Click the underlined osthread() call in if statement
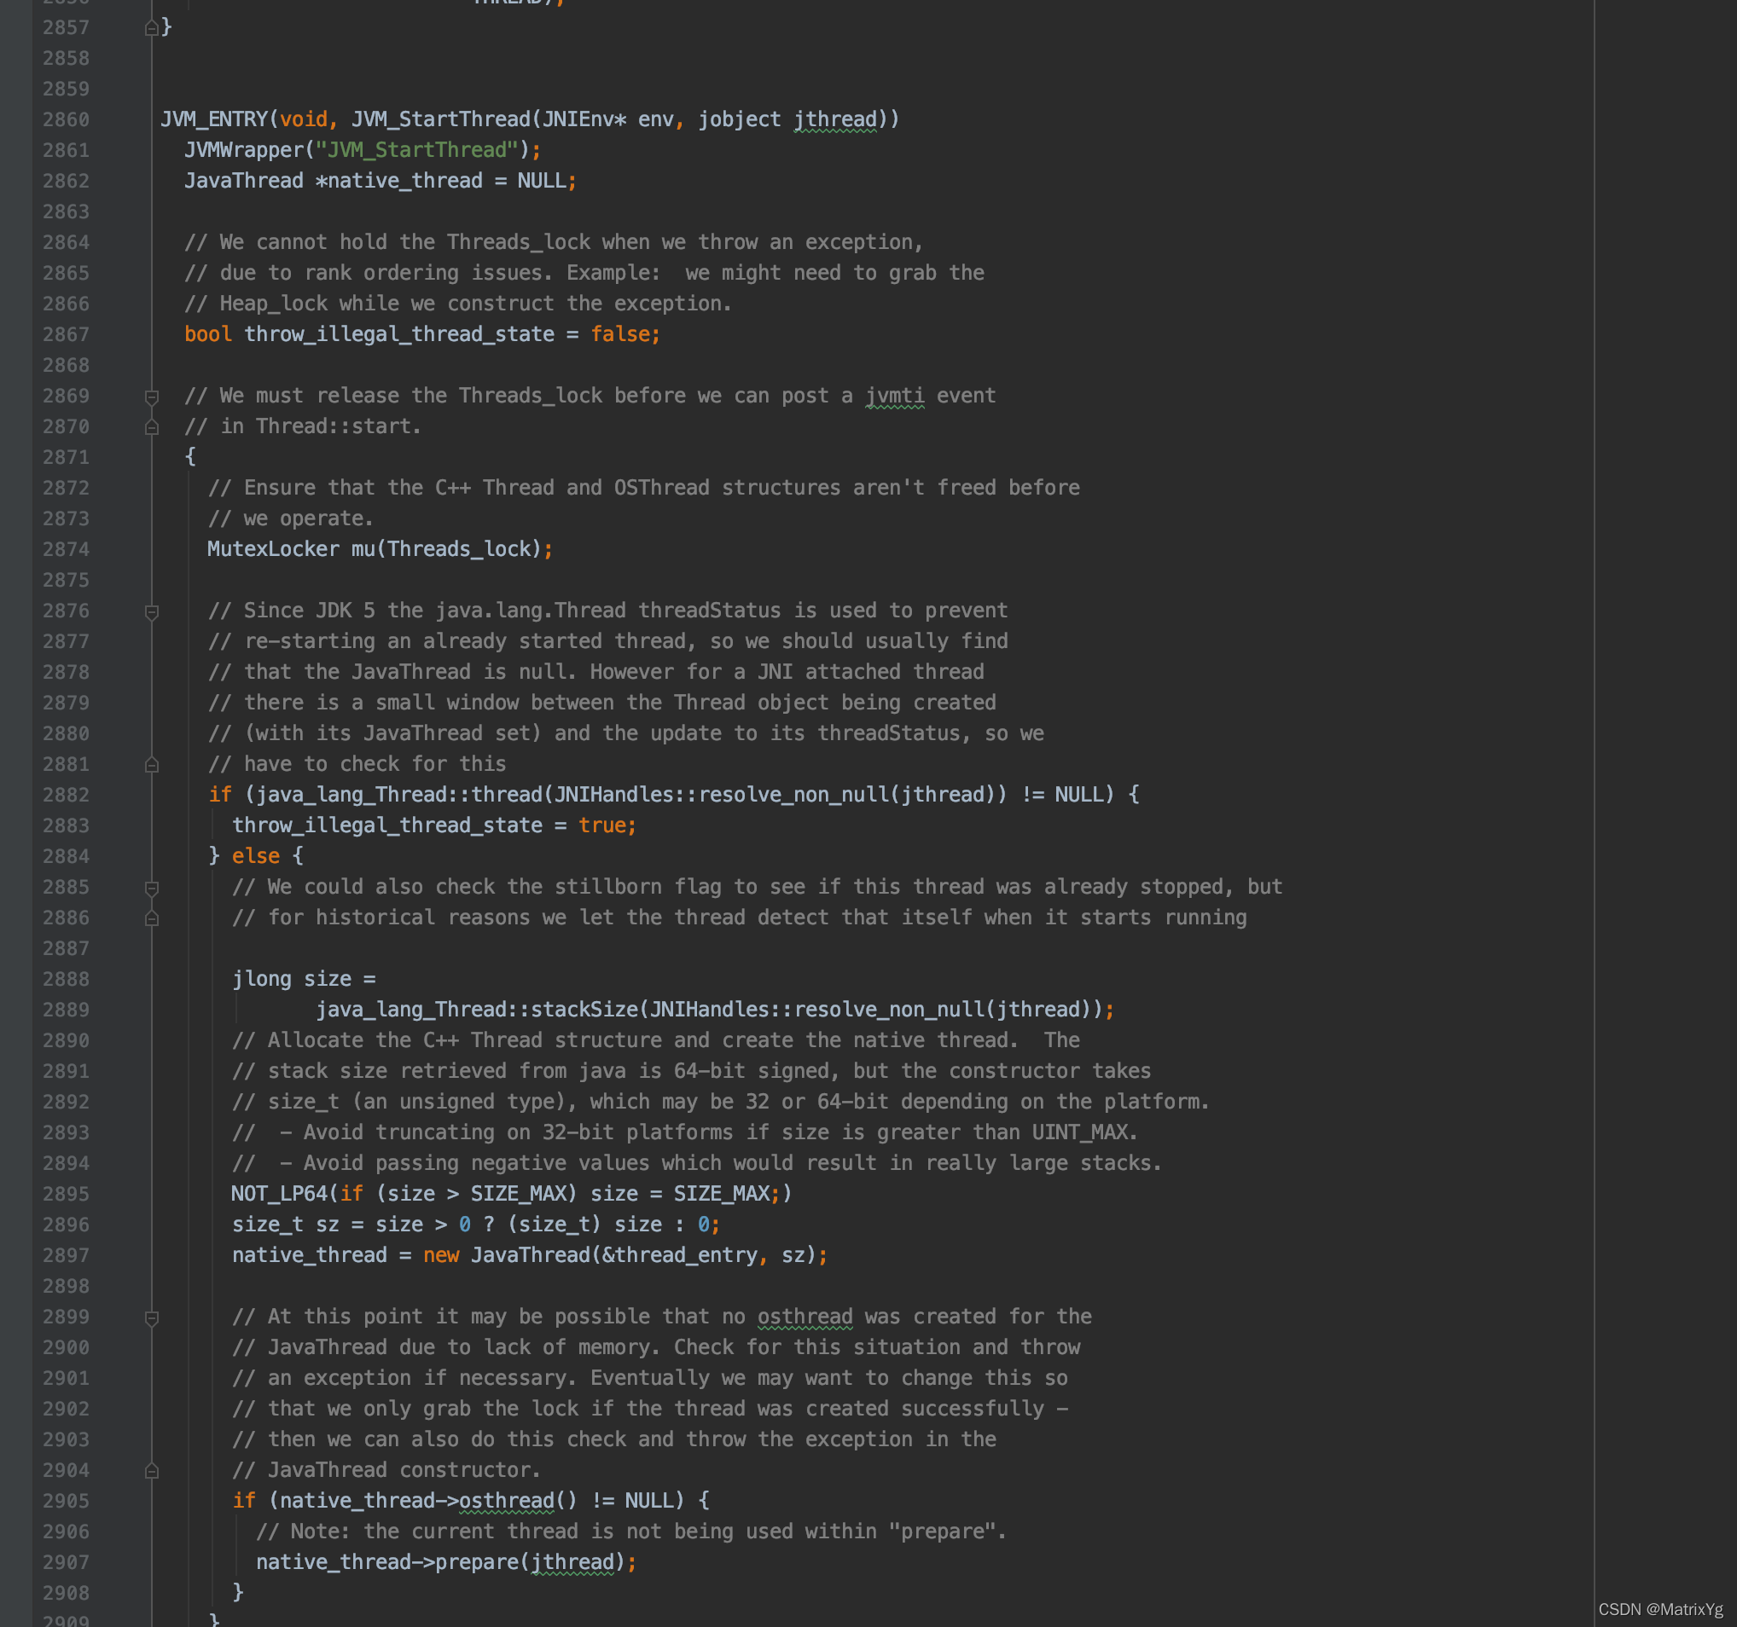 pyautogui.click(x=507, y=1500)
